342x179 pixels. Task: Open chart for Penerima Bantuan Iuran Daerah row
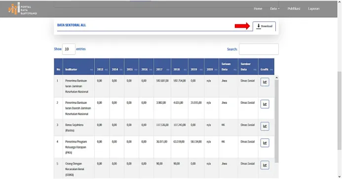(265, 104)
